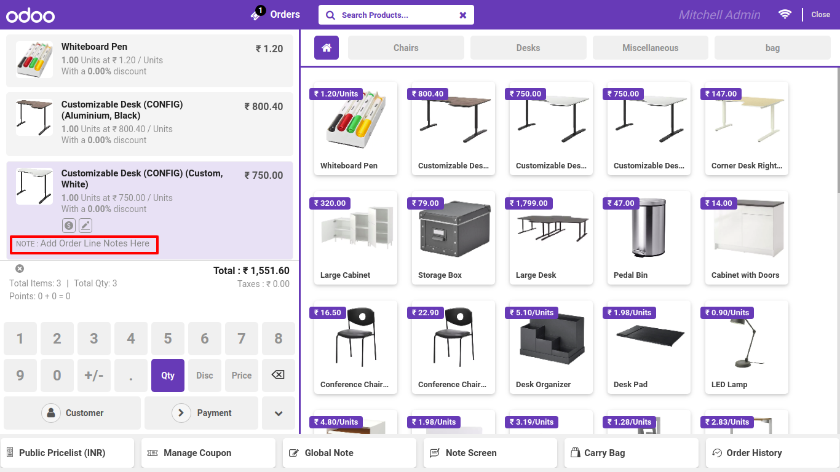Viewport: 840px width, 472px height.
Task: Click the 'Total : ₹ 1,551.60' amount
Action: (x=252, y=270)
